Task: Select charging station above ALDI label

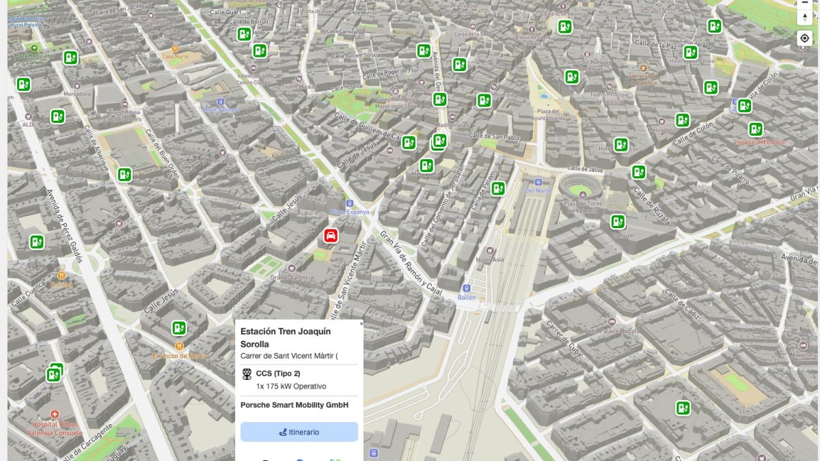Action: click(x=57, y=116)
